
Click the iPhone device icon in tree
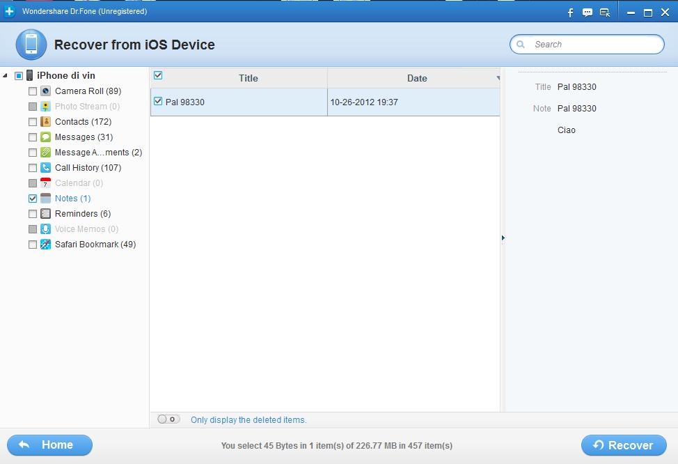(29, 75)
